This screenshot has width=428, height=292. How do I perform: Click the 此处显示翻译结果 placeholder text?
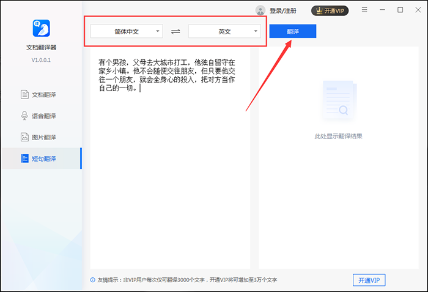point(339,136)
